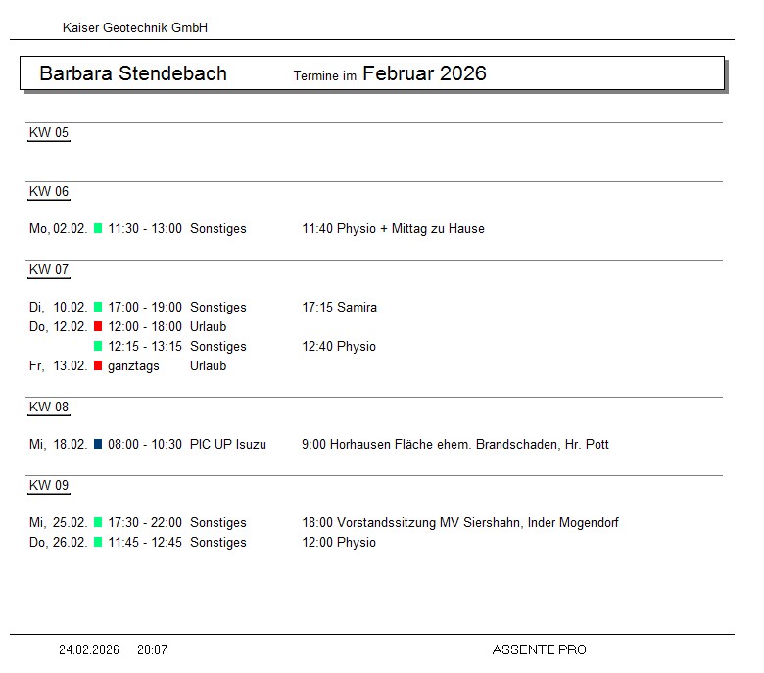Click the green marker beside 12:15 - 13:15
This screenshot has height=673, width=764.
(x=98, y=347)
